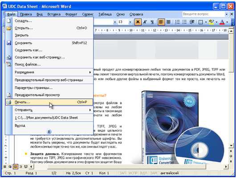236x178 pixels.
Task: Open the Вставка menu
Action: 54,14
